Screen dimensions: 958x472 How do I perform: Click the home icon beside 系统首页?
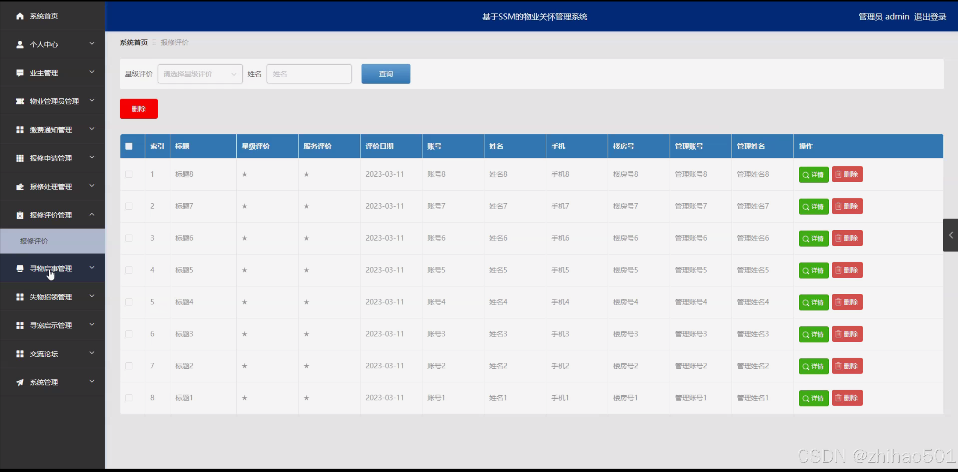click(20, 16)
